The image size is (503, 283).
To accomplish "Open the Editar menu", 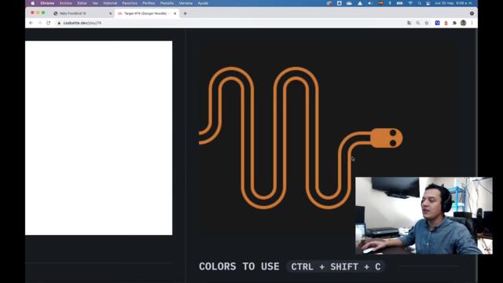I will (x=82, y=3).
